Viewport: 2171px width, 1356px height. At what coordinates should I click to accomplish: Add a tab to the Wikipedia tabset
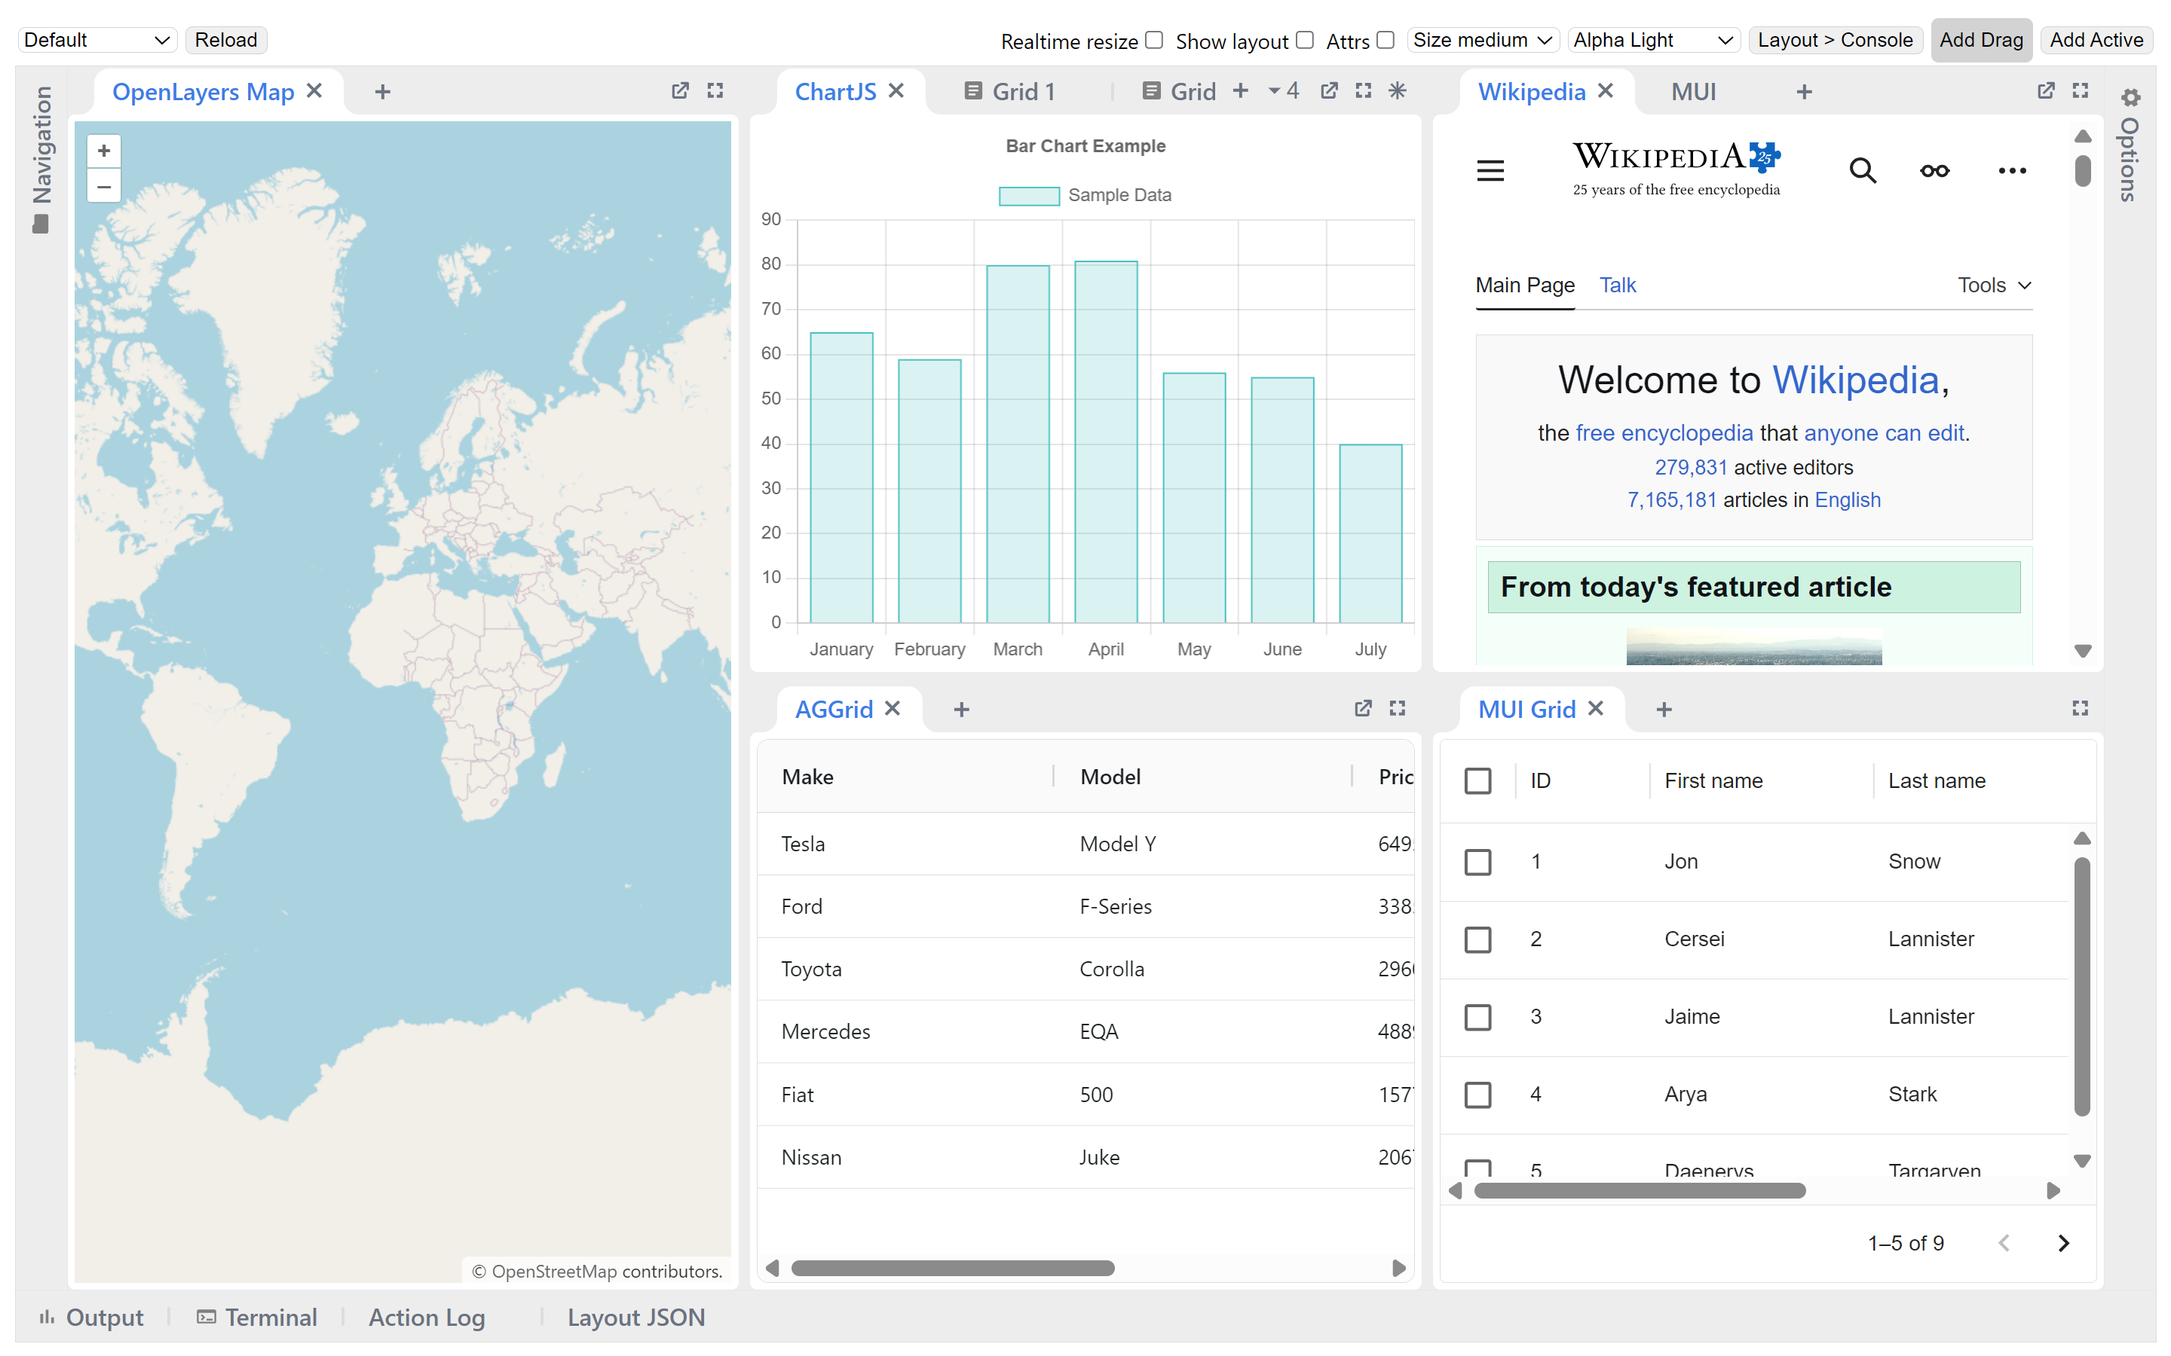click(1804, 91)
